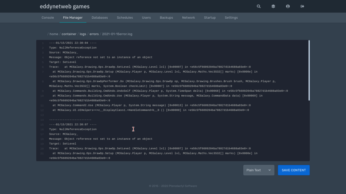Open the Settings tab
This screenshot has height=194, width=346.
click(231, 18)
